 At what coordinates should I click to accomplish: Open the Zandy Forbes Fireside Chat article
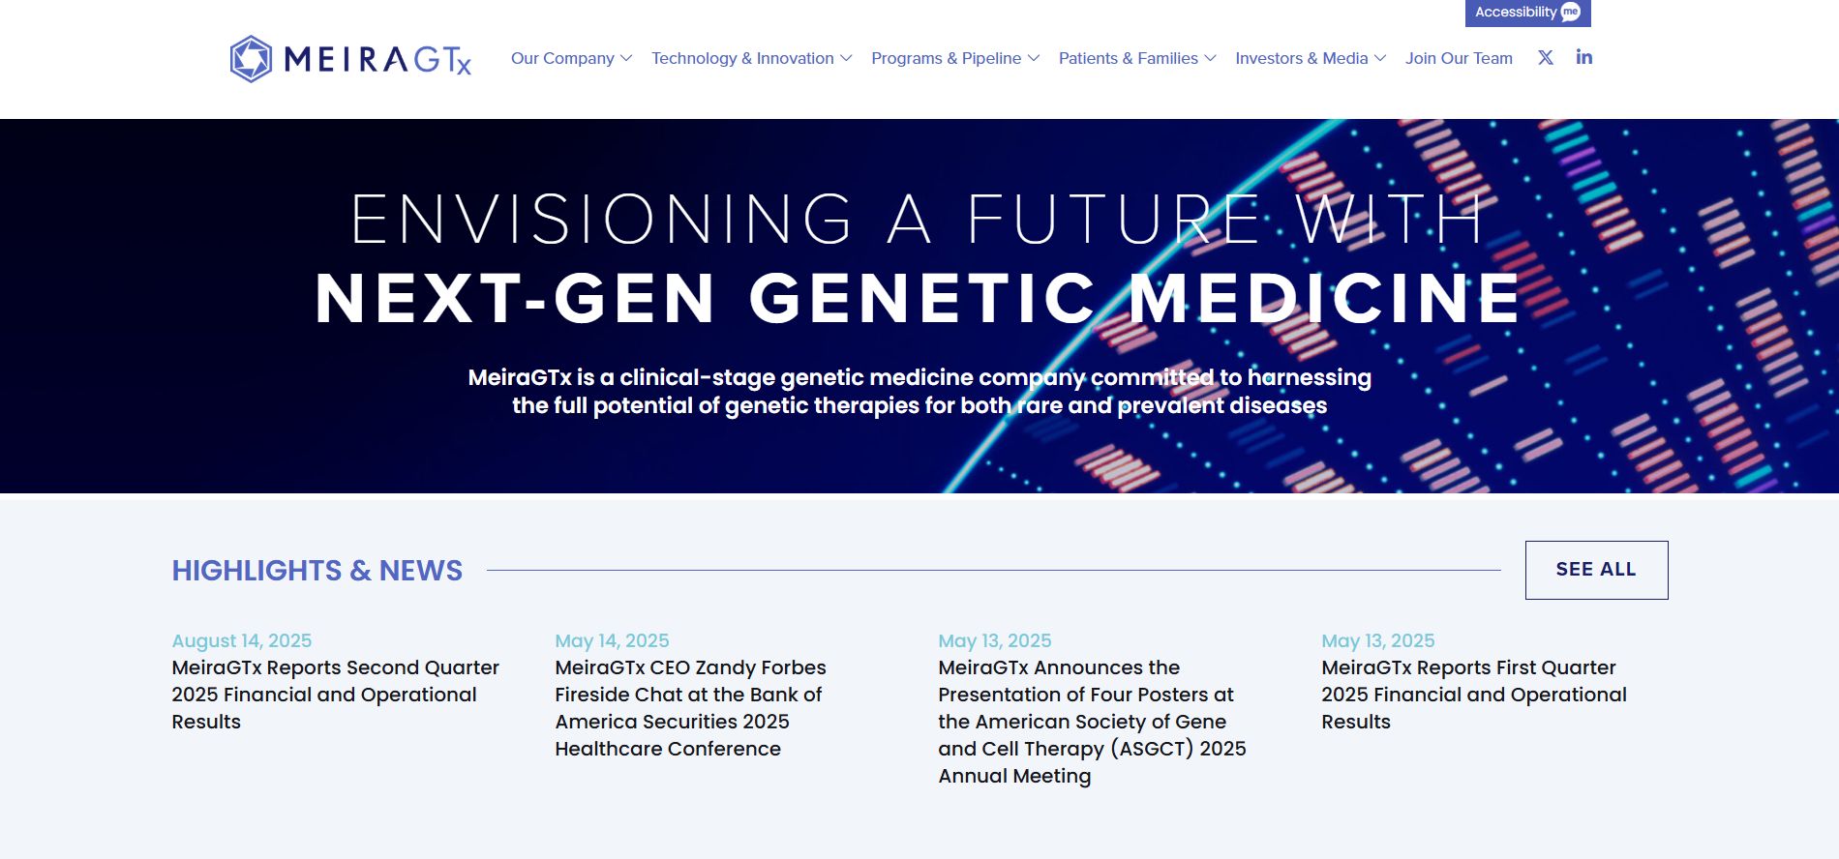click(x=690, y=708)
